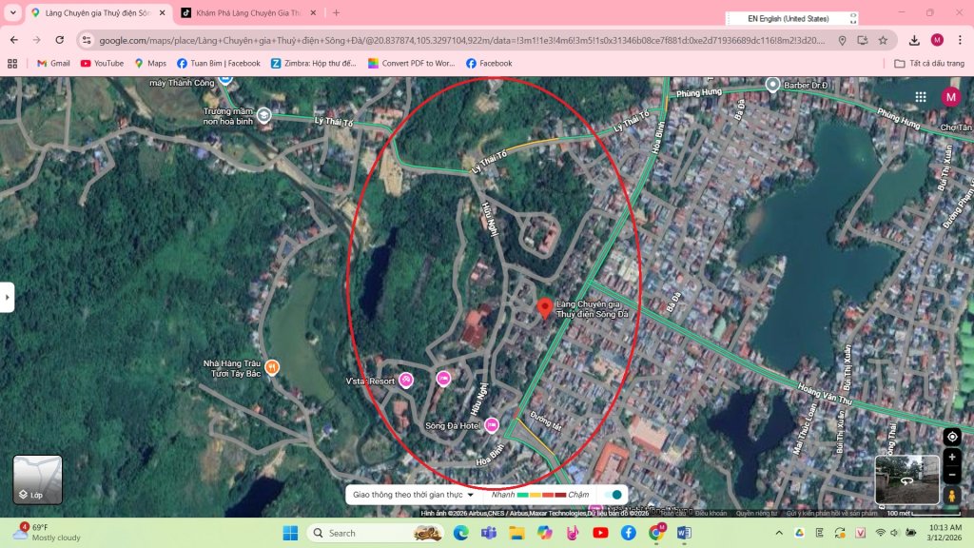Open Microsoft Word from taskbar
974x548 pixels.
click(684, 533)
